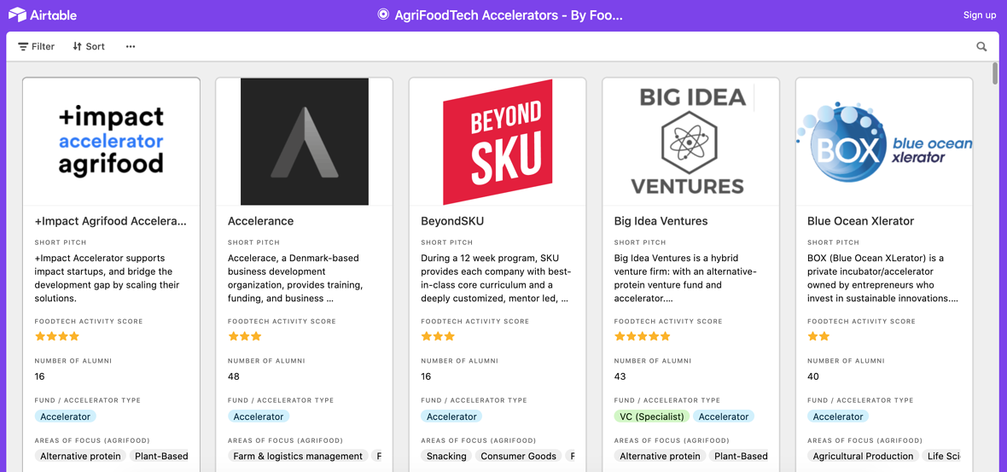This screenshot has height=472, width=1007.
Task: Click the alumni number 48 on Accelerance
Action: (233, 376)
